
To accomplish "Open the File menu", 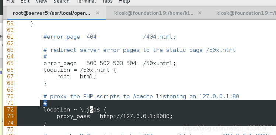I will 10,1.
